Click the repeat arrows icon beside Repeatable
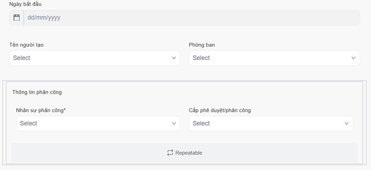This screenshot has height=170, width=371. point(170,153)
